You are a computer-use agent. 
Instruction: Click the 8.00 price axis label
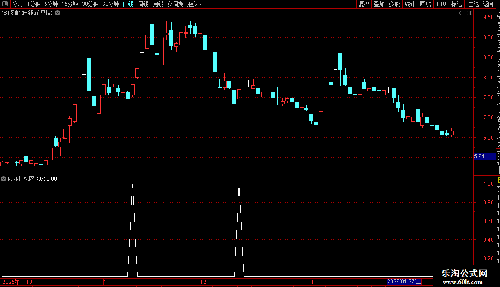(x=488, y=77)
